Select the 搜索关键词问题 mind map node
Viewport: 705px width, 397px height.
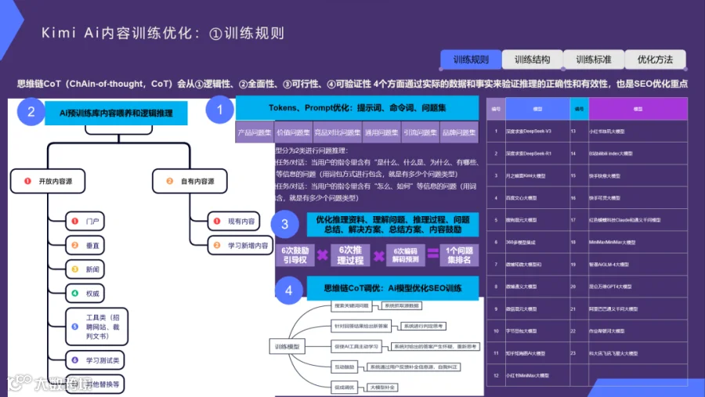pos(352,305)
